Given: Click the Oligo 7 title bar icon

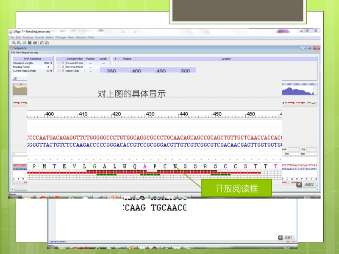Looking at the screenshot, I should click(x=10, y=31).
